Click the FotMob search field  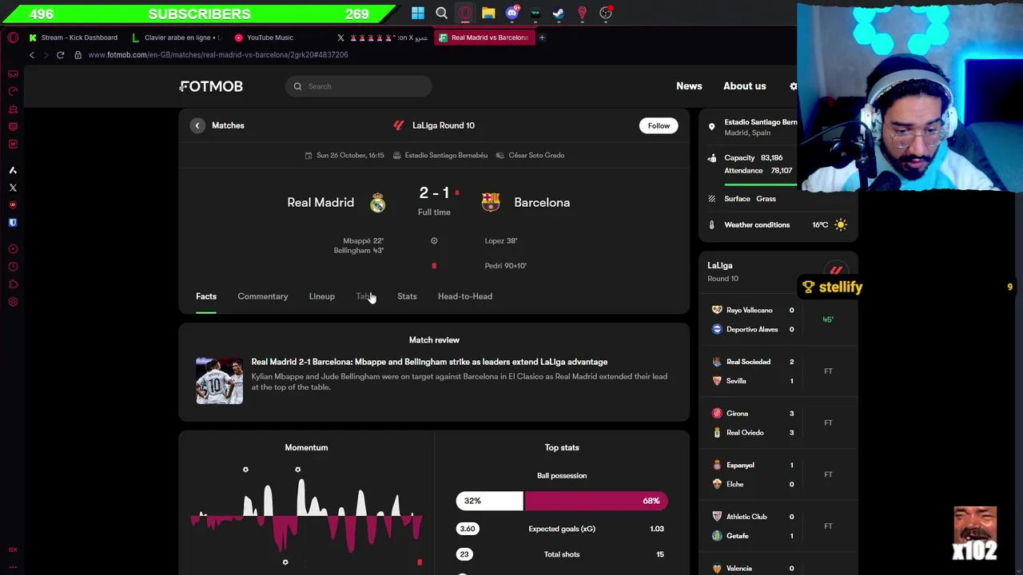pyautogui.click(x=358, y=86)
